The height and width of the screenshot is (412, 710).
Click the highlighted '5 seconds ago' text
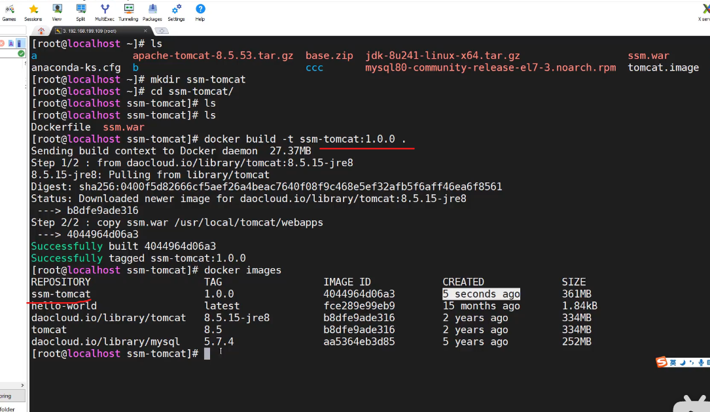coord(481,294)
